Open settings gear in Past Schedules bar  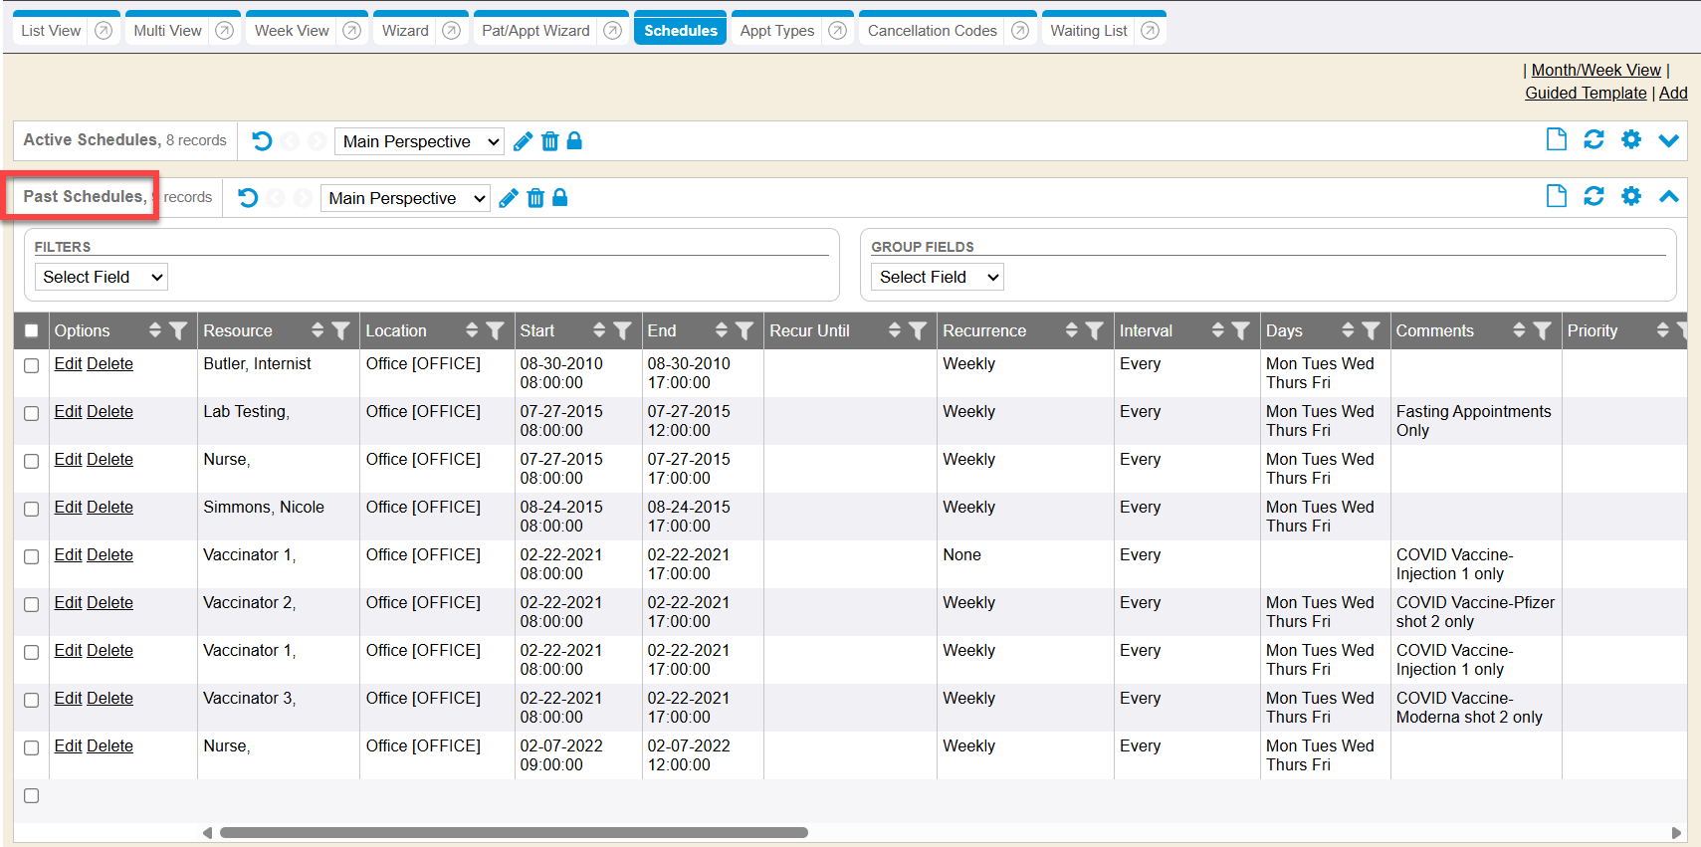[1630, 196]
